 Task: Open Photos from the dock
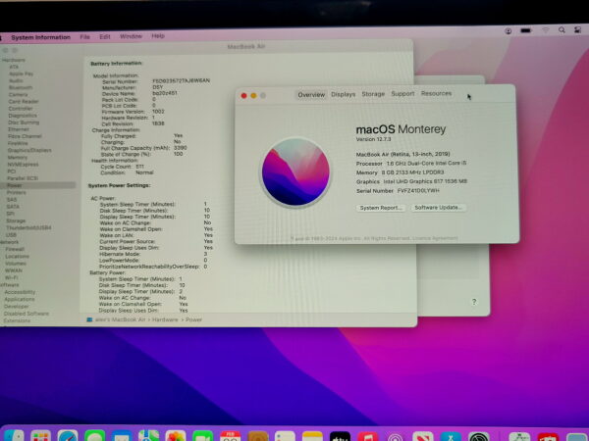(176, 436)
